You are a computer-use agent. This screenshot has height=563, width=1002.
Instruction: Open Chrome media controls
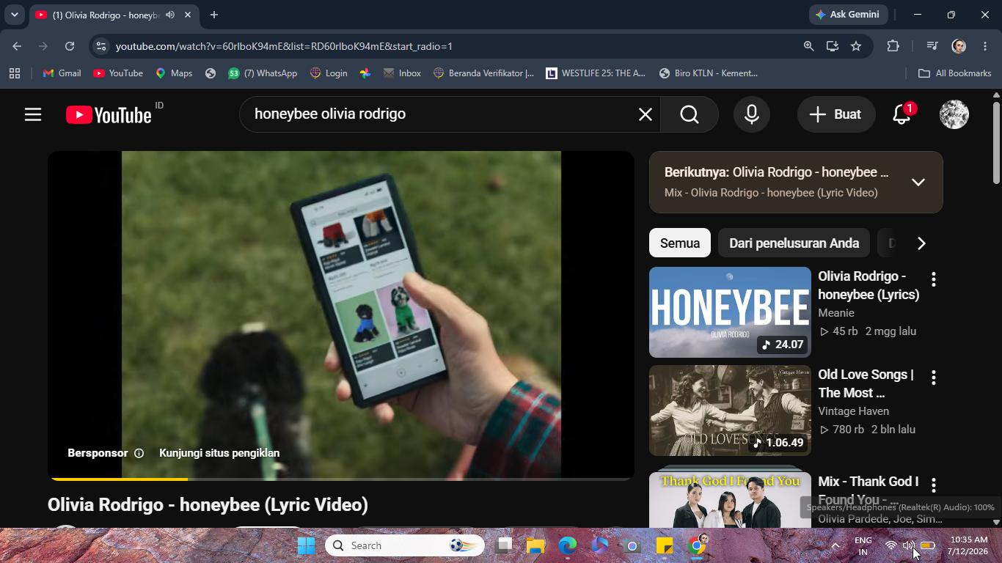point(932,46)
